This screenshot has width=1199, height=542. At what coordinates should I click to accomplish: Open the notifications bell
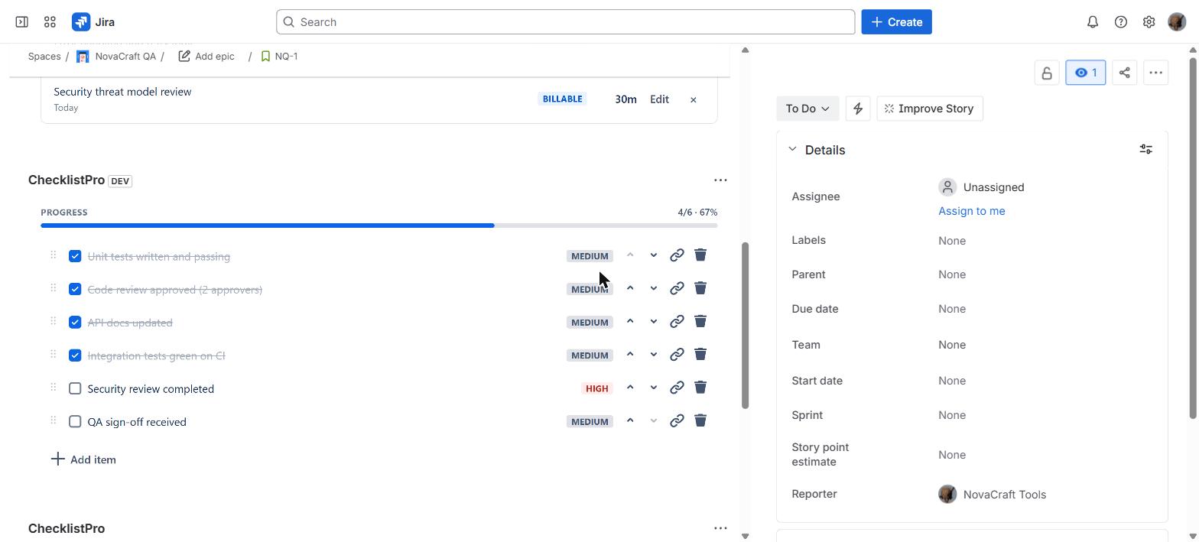[x=1093, y=22]
